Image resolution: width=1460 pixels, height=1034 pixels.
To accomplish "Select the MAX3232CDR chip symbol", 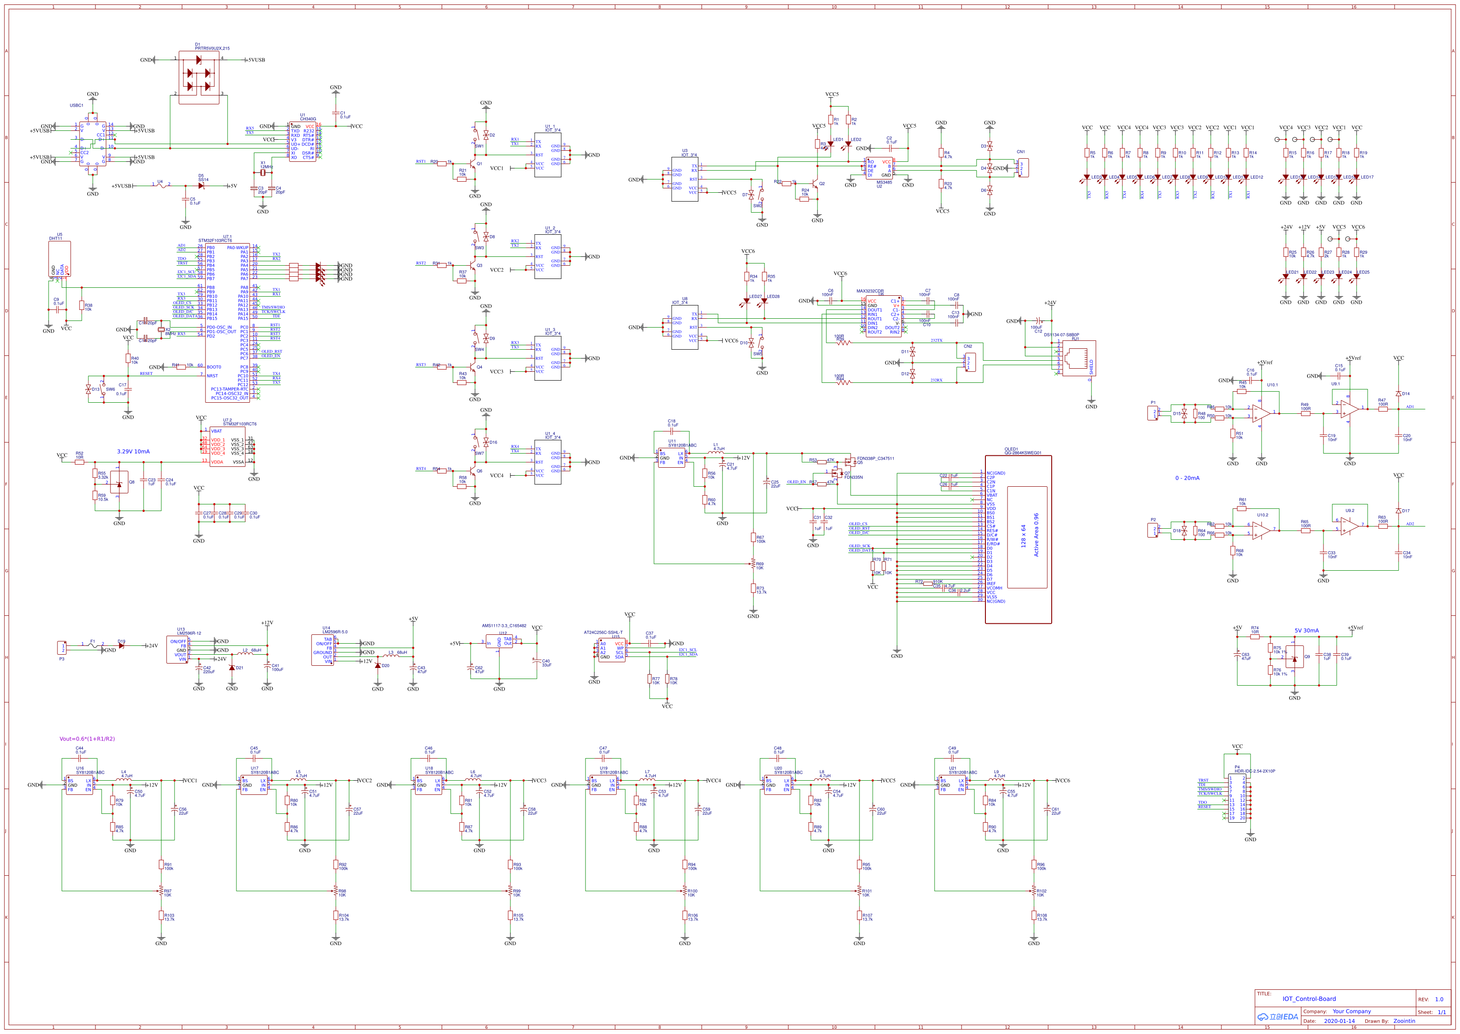I will pyautogui.click(x=883, y=316).
